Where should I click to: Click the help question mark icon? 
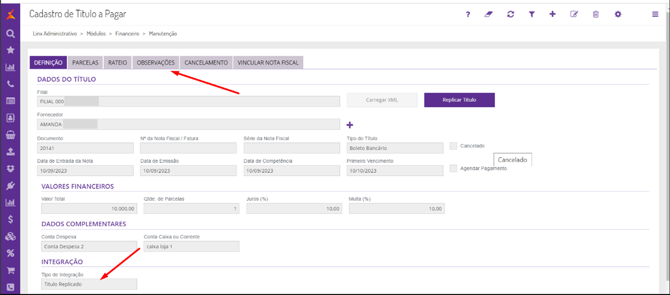coord(468,14)
